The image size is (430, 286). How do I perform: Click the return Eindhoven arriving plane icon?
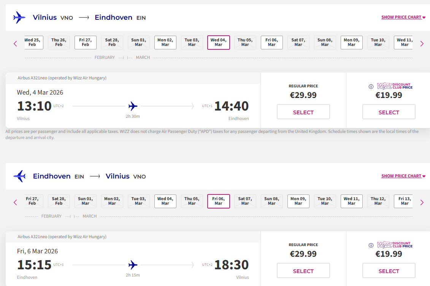pos(19,176)
